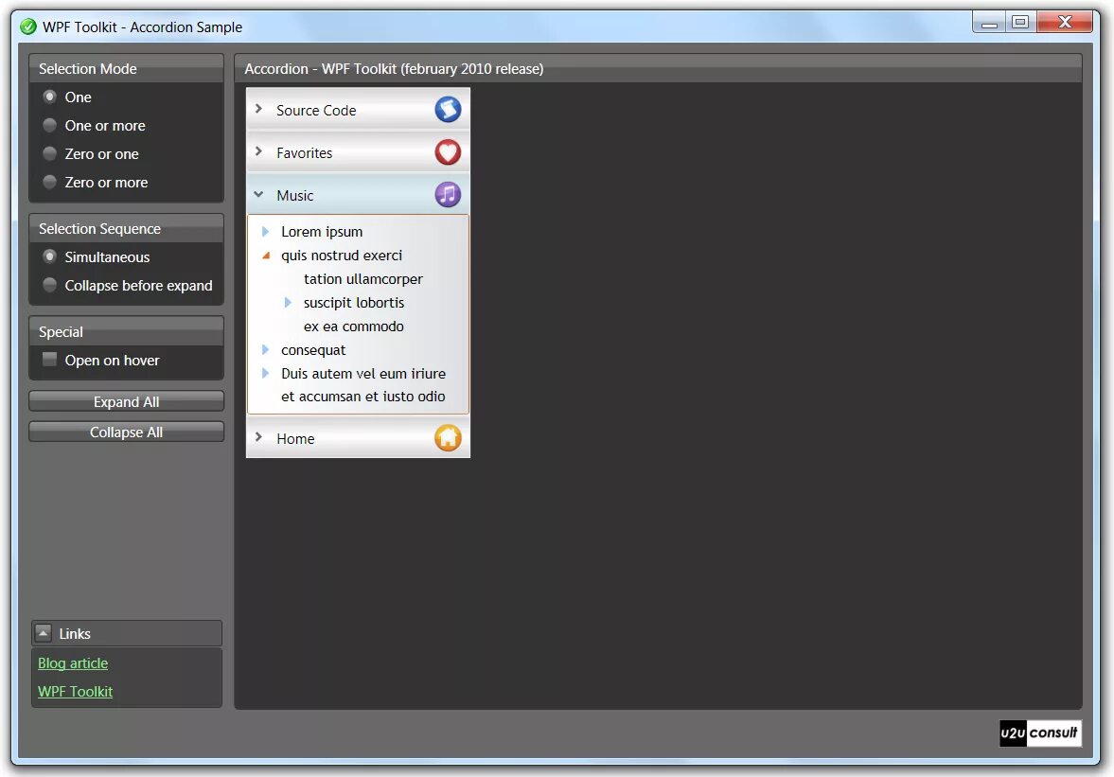
Task: Select the consequat tree item
Action: point(313,349)
